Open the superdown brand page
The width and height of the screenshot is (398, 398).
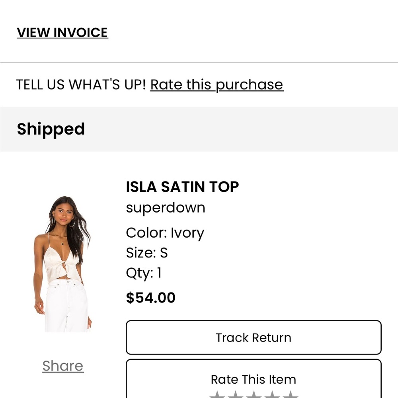165,207
